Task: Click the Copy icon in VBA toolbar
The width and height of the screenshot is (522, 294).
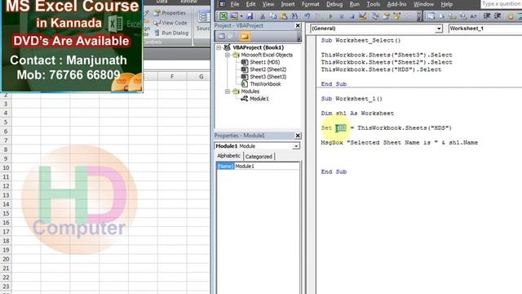Action: (x=273, y=16)
